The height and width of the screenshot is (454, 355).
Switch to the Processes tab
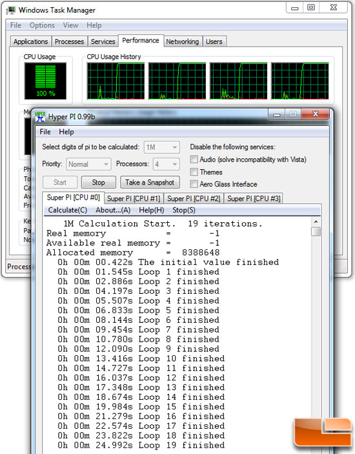70,42
